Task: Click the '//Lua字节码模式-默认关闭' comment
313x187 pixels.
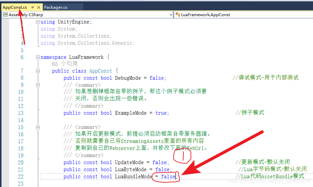Action: [x=273, y=169]
